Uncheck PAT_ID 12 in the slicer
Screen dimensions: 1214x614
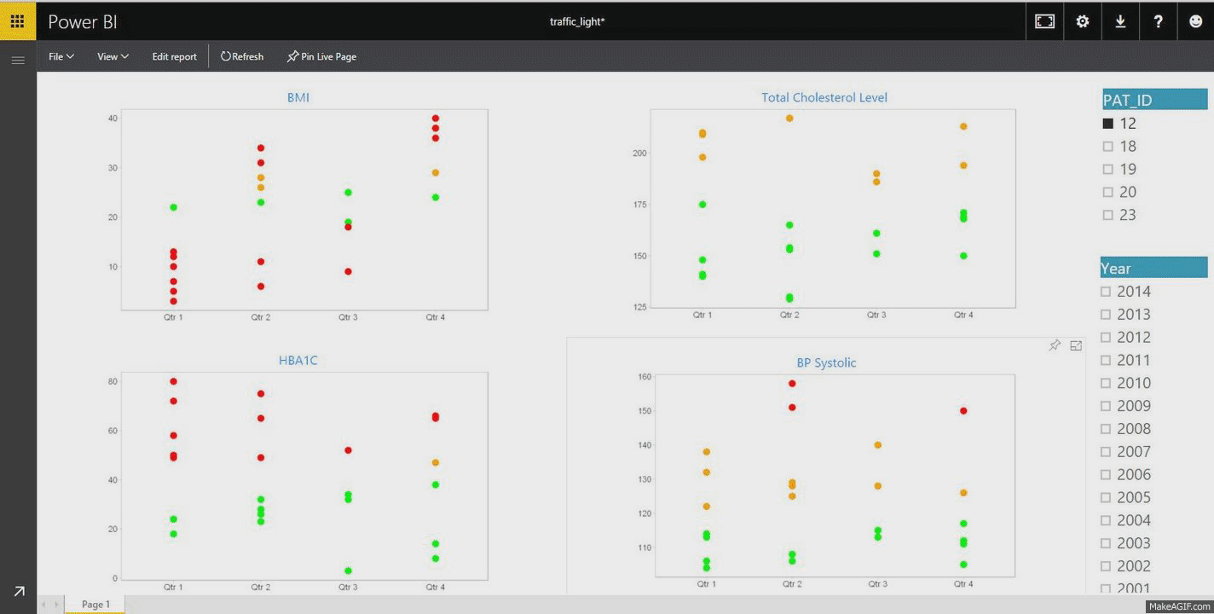(1107, 123)
